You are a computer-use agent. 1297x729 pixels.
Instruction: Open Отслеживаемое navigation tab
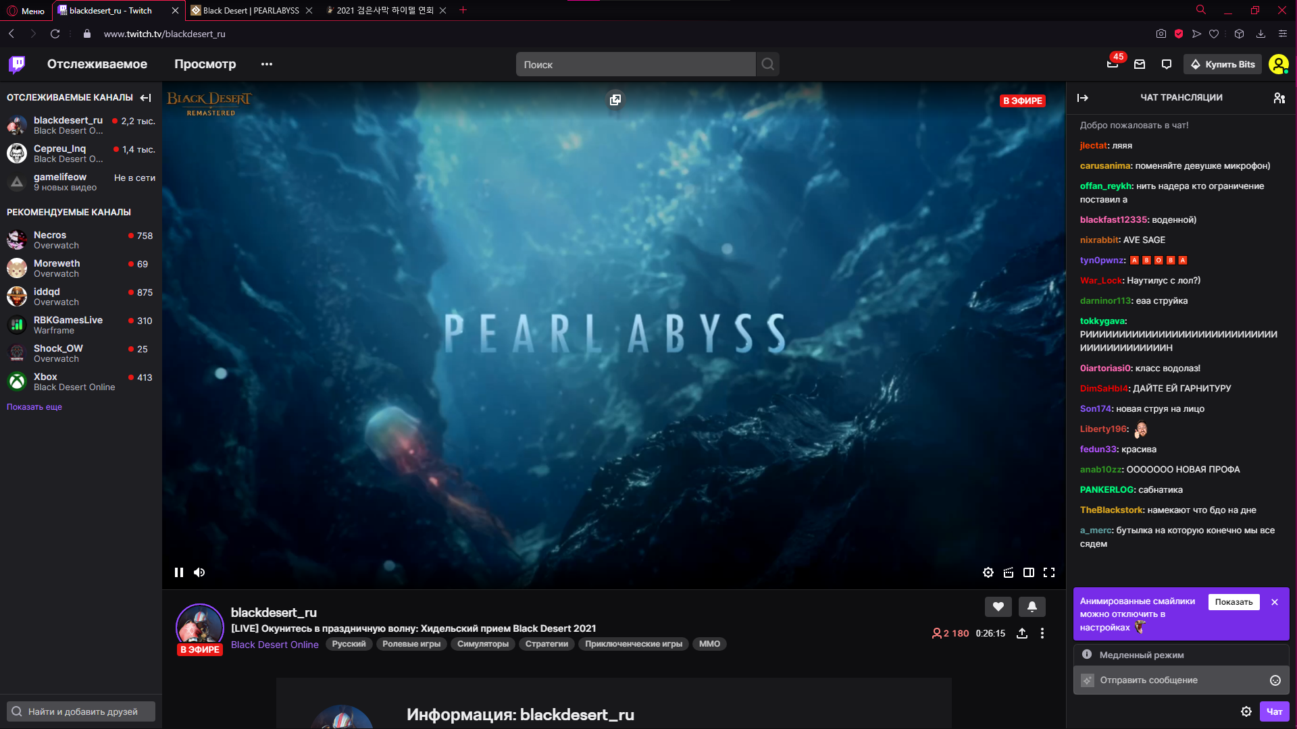[97, 64]
